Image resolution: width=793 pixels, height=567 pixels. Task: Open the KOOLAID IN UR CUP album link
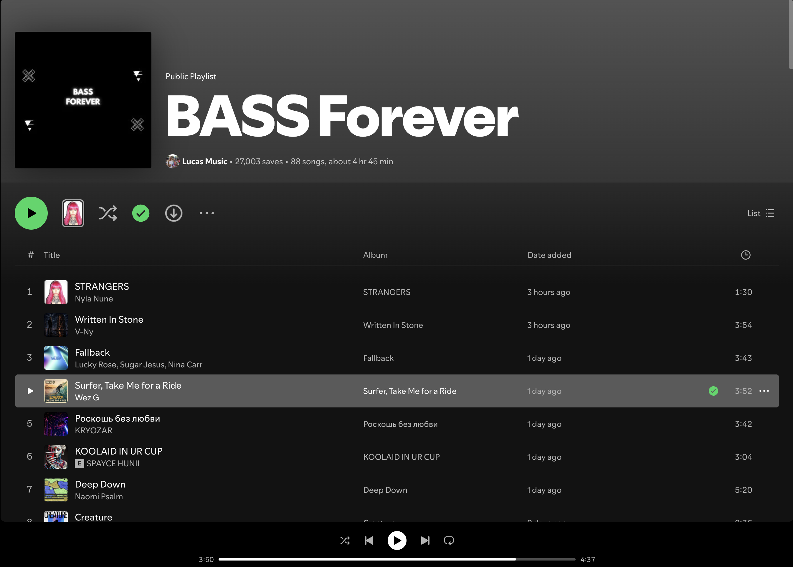click(401, 457)
